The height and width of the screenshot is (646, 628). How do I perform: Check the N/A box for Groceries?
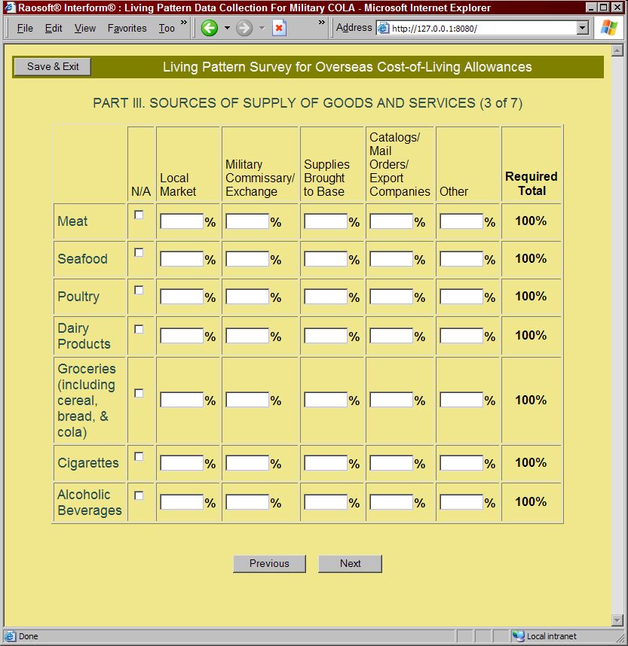[x=139, y=393]
